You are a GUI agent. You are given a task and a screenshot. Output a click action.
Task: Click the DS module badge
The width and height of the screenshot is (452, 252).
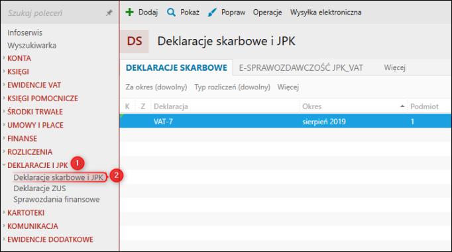(x=135, y=41)
